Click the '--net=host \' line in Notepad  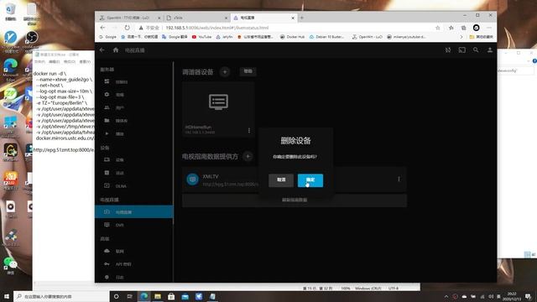pos(50,86)
